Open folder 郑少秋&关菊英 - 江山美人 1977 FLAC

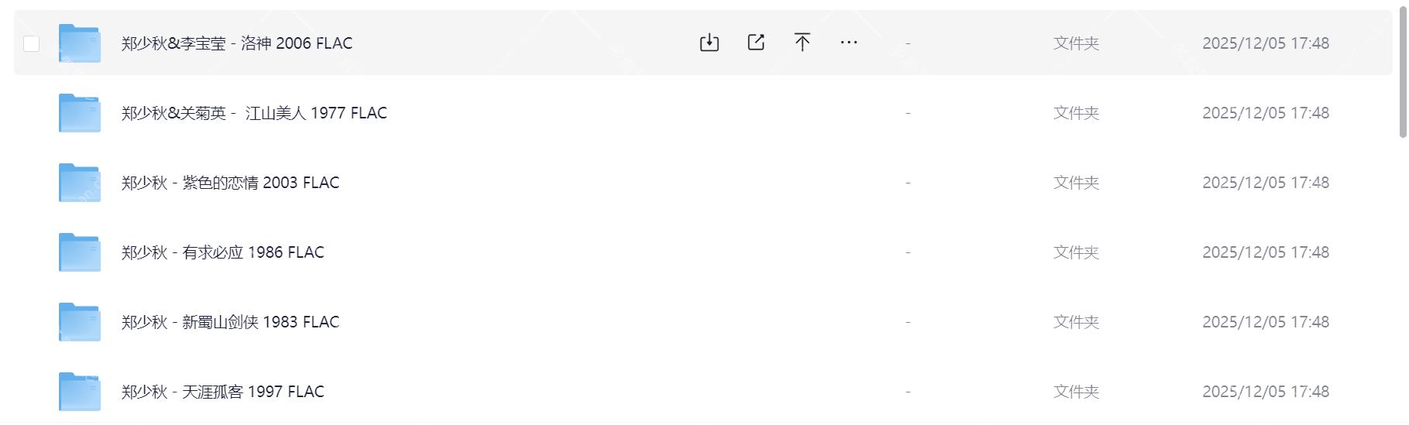pos(253,113)
